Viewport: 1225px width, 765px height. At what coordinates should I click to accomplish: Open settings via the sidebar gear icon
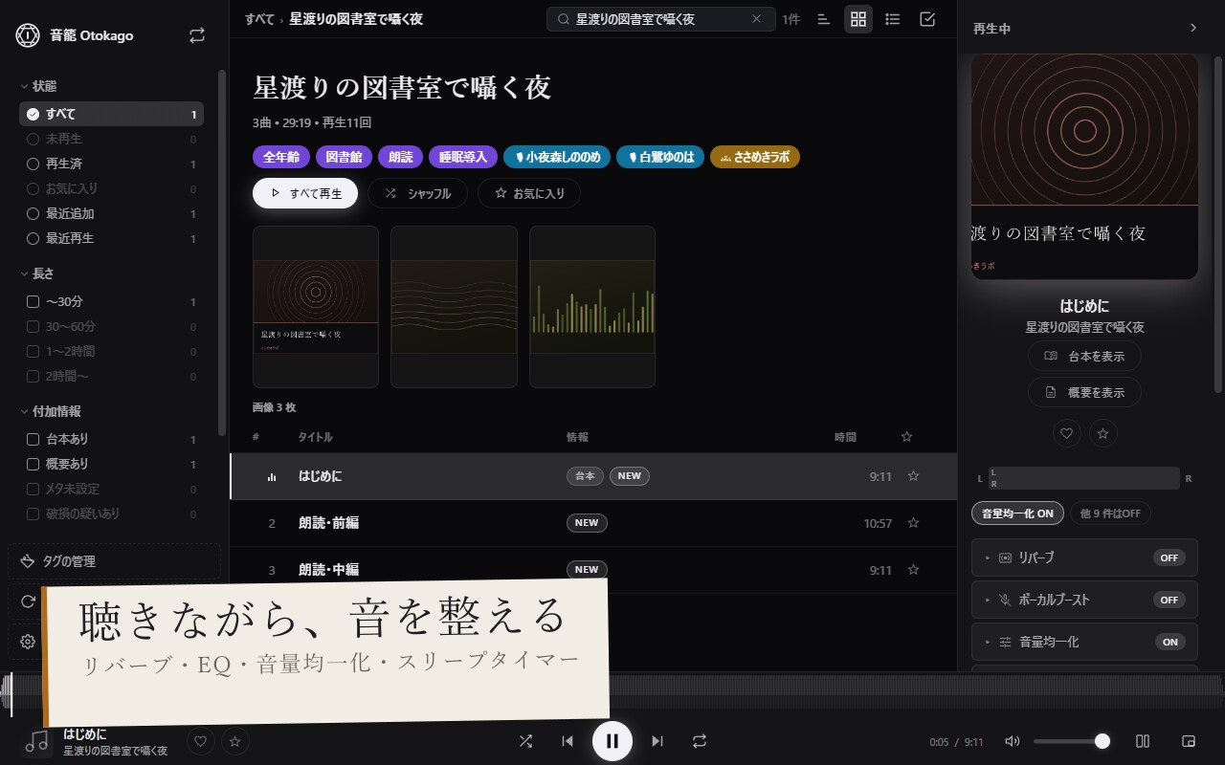coord(28,642)
